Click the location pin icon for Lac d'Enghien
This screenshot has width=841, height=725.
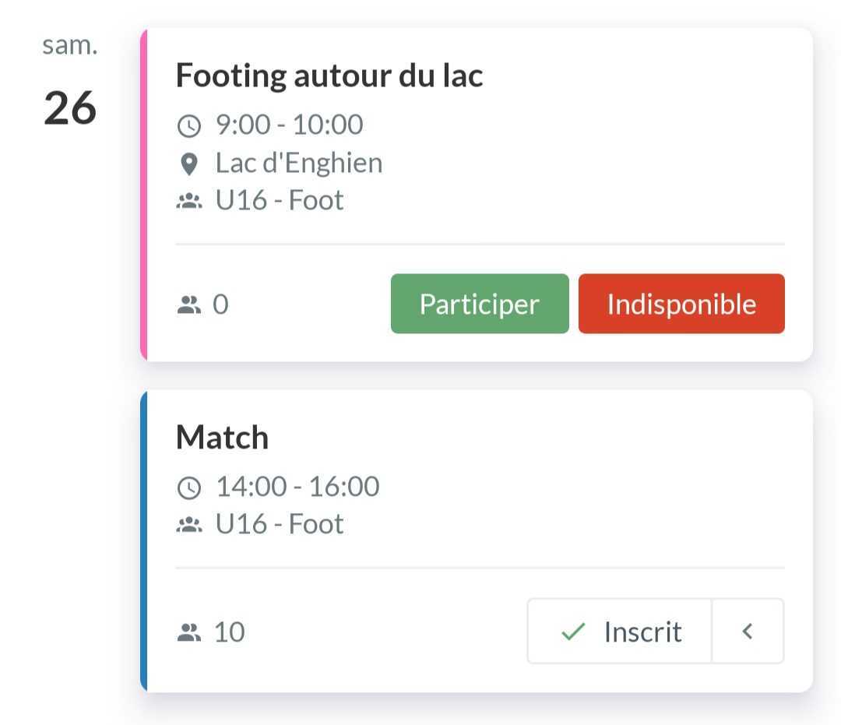188,164
